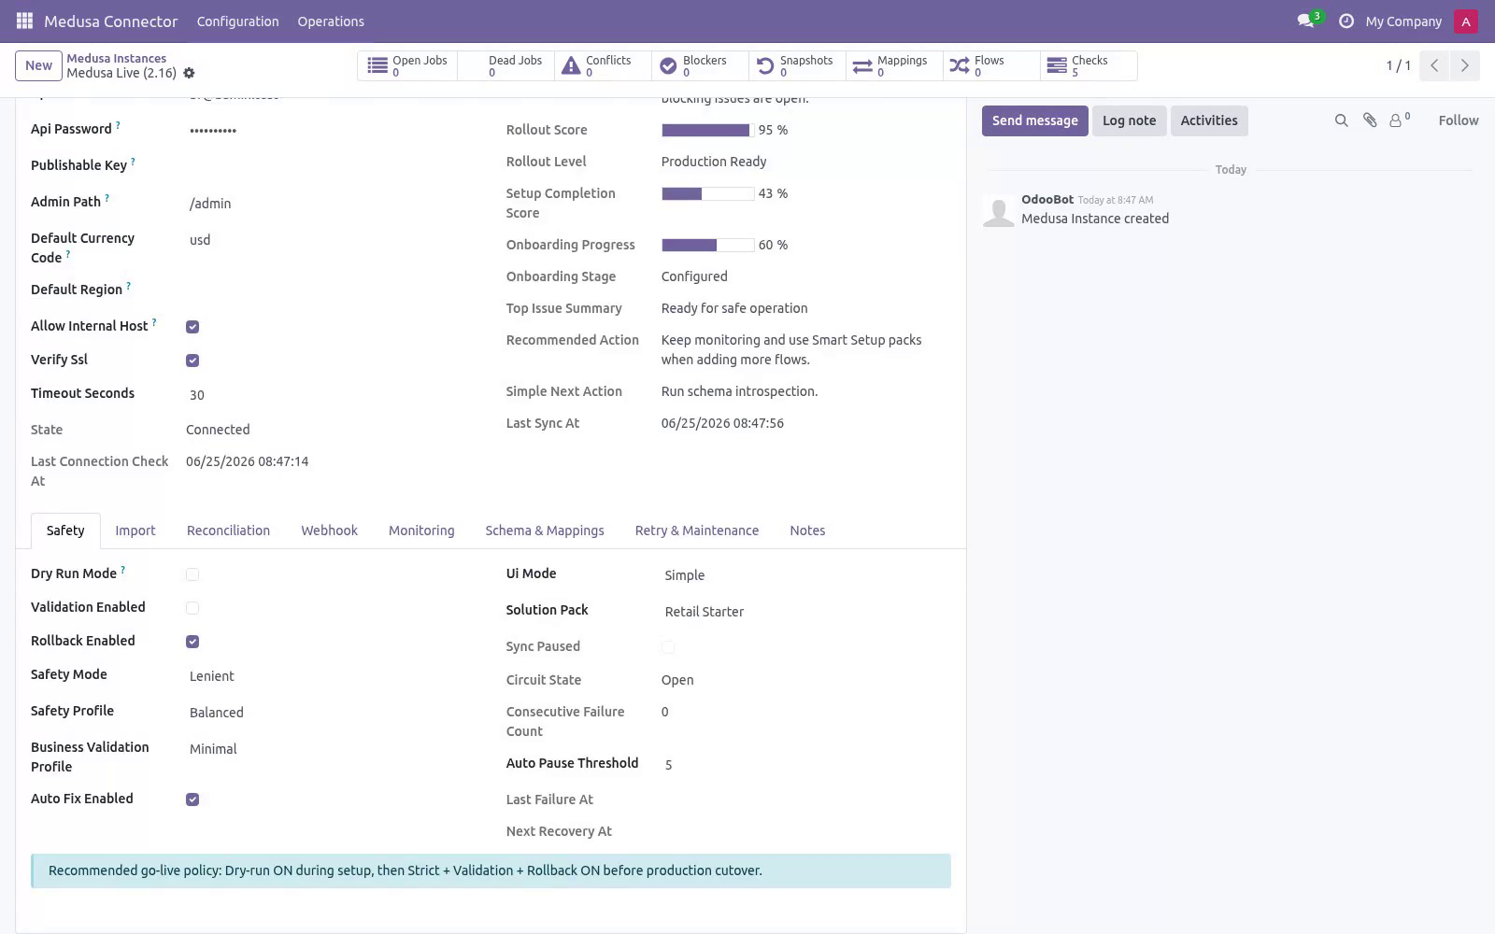
Task: Open the gear actions menu beside Medusa Live
Action: [x=189, y=73]
